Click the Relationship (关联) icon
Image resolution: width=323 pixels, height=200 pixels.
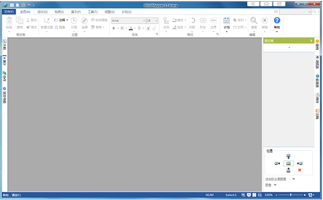tap(192, 20)
